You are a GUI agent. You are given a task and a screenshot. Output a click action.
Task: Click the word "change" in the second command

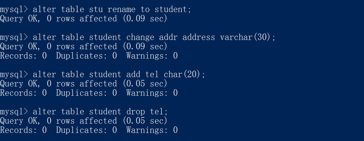click(140, 37)
